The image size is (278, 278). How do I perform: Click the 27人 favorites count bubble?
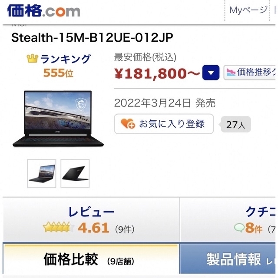(235, 124)
